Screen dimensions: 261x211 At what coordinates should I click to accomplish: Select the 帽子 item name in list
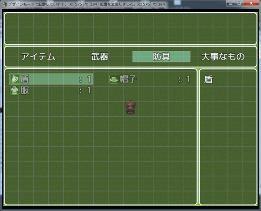128,79
